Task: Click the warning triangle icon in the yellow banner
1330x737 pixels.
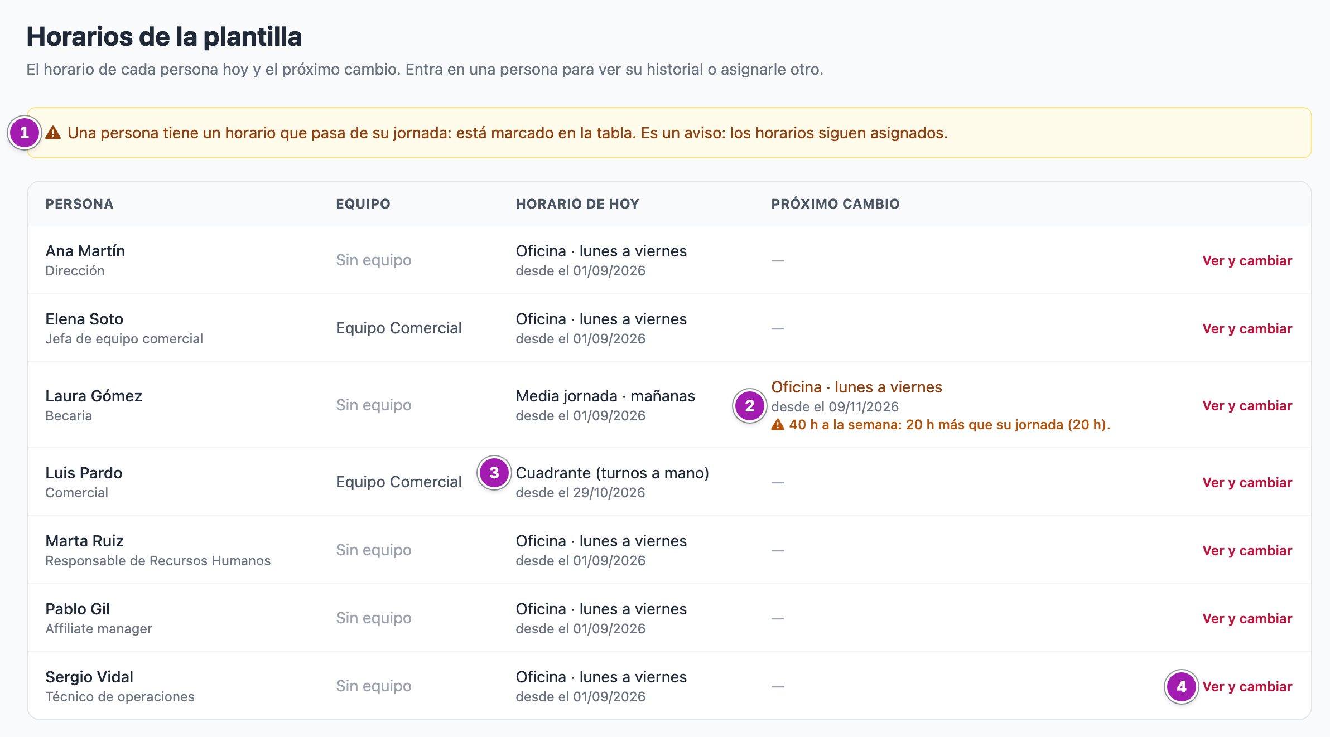Action: (53, 133)
